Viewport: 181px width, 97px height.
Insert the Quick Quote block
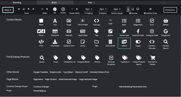point(110,43)
